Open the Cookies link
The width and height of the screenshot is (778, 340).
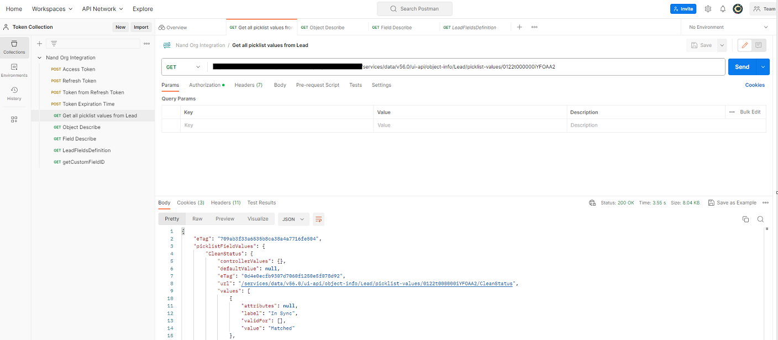pyautogui.click(x=755, y=85)
